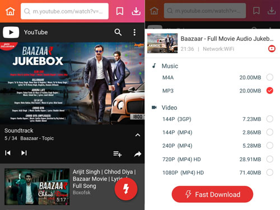Choose 720P (MP4) HD 28.91MB option
This screenshot has height=210, width=280.
click(270, 159)
